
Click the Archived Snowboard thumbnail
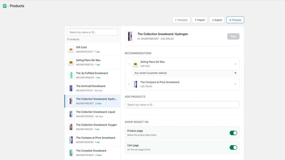pos(71,88)
